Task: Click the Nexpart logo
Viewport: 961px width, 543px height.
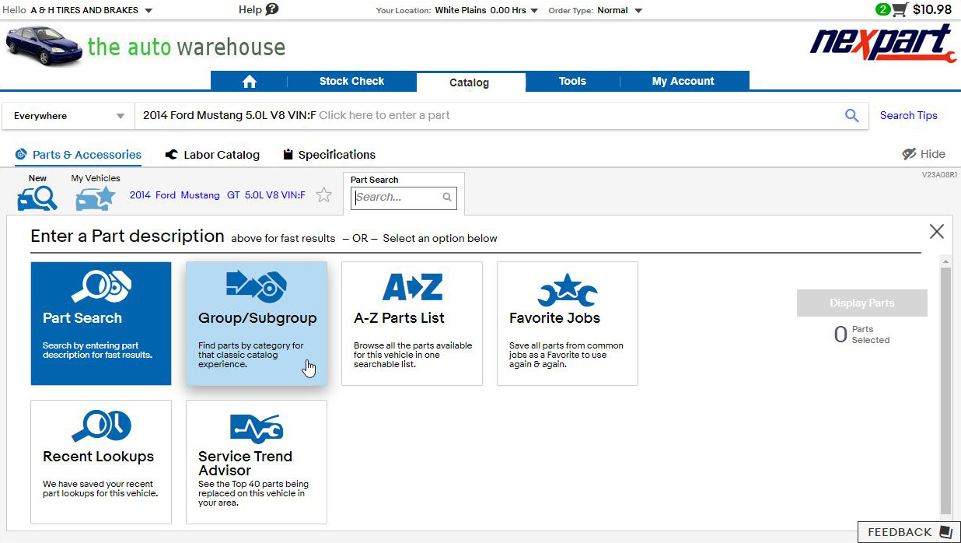Action: point(882,44)
